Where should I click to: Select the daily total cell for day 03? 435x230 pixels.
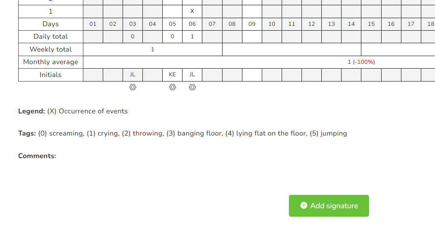click(132, 37)
